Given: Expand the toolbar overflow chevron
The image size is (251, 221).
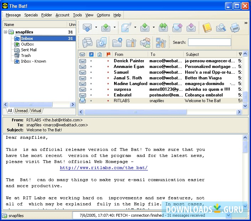Looking at the screenshot, I should click(x=245, y=23).
